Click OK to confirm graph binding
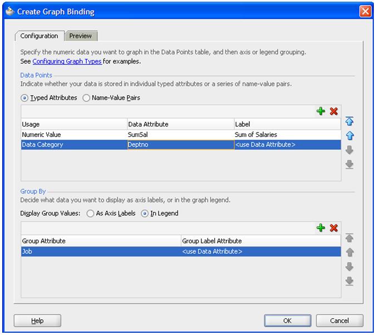Viewport: 375px width, 335px height. 287,321
